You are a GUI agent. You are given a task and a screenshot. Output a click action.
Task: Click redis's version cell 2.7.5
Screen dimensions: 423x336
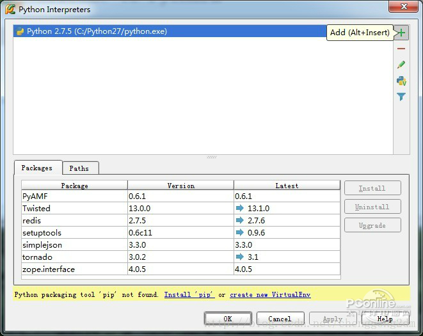(x=180, y=221)
